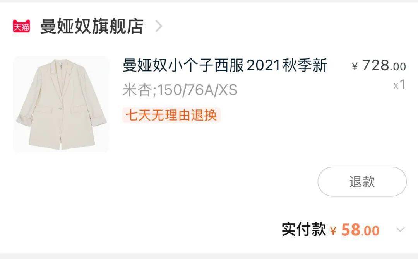Click the 天猫 text inside the red badge
Screen dimensions: 418x259
(21, 27)
